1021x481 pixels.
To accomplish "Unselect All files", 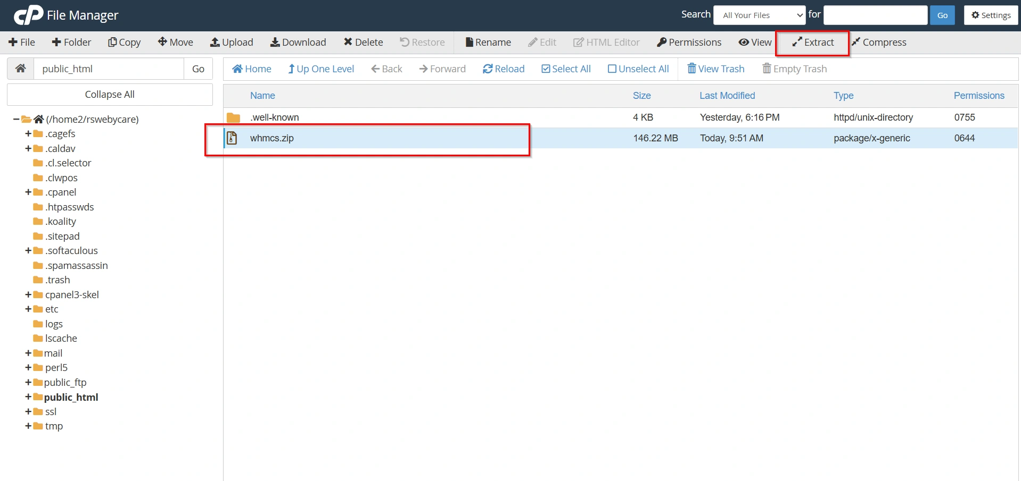I will (x=638, y=69).
